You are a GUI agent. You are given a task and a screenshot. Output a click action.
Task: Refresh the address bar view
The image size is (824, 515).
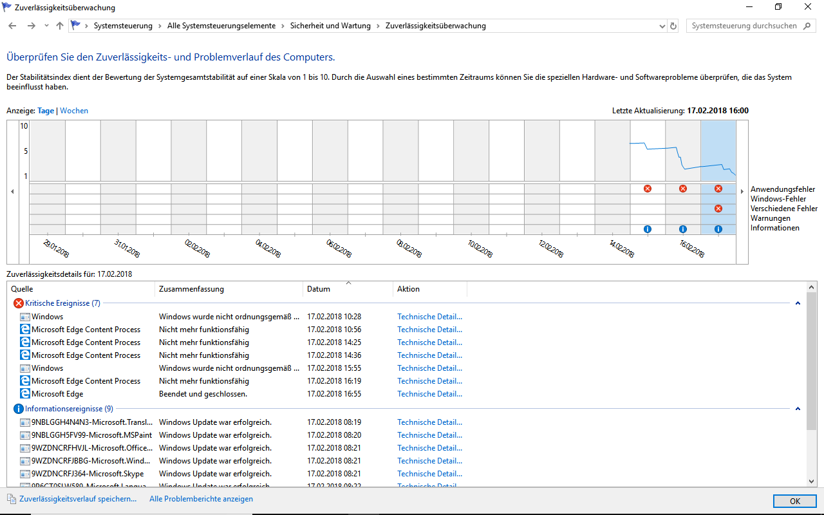point(674,26)
